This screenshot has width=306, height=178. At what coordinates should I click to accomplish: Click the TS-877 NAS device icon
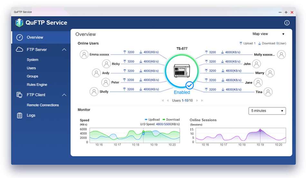point(182,71)
